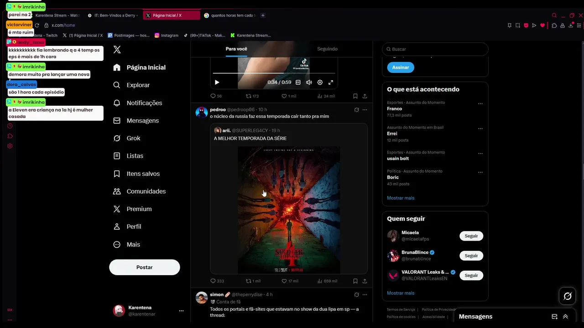Mute the video using the volume icon
Viewport: 584px width, 328px height.
click(309, 82)
